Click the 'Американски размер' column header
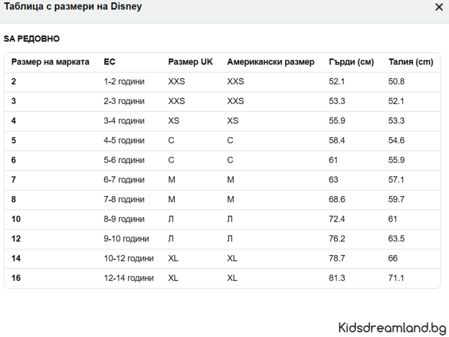Screen dimensions: 449x337 click(271, 62)
